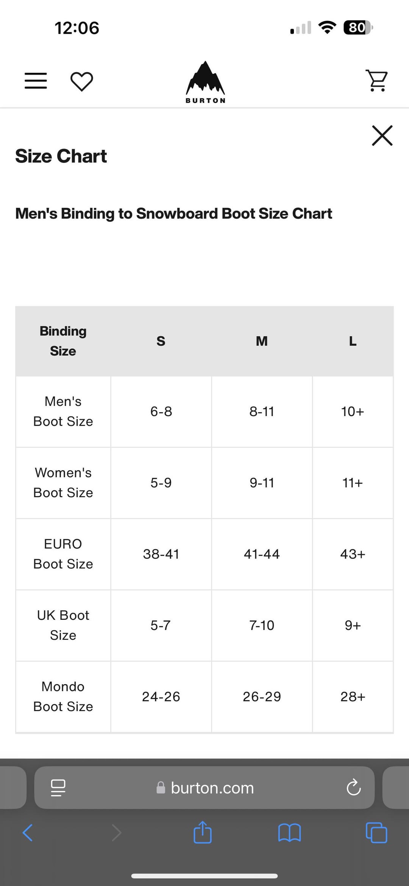Tap the Men's Boot Size row label
Viewport: 409px width, 886px height.
(63, 411)
